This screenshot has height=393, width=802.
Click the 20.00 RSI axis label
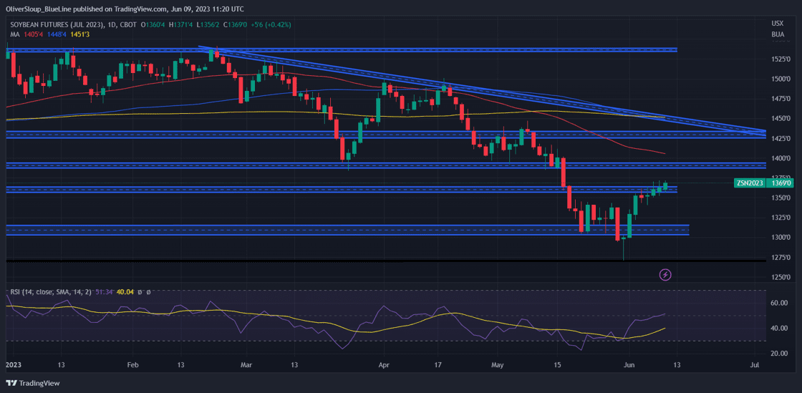780,354
